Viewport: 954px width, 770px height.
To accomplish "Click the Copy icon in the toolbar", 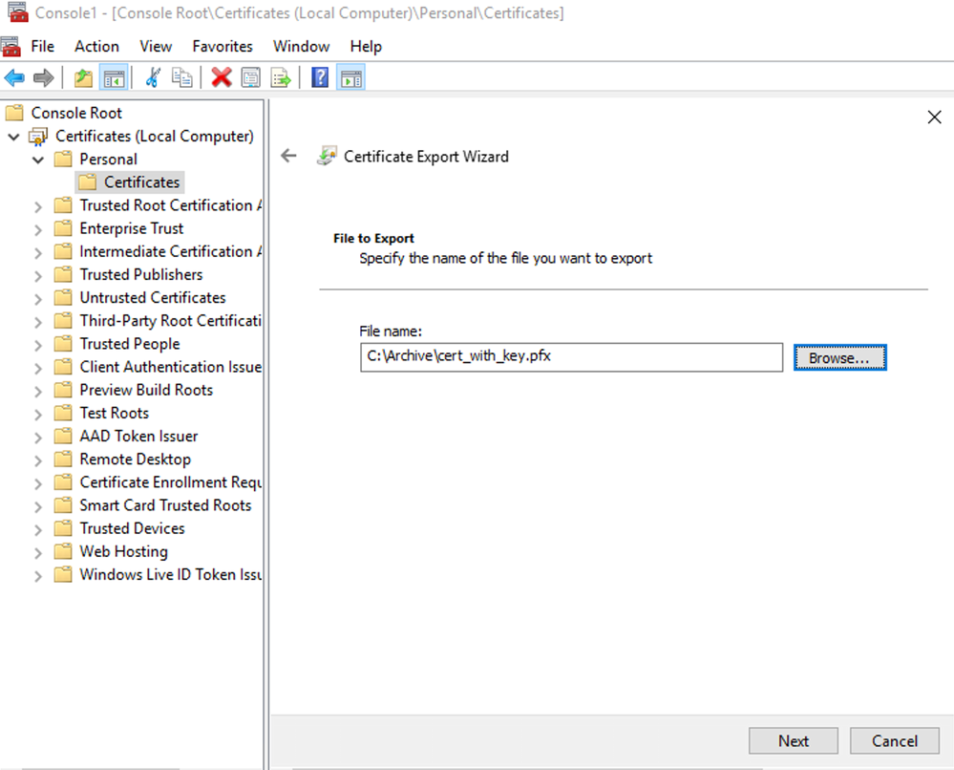I will [181, 78].
